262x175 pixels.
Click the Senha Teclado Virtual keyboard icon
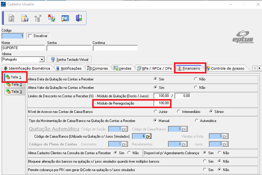(53, 59)
